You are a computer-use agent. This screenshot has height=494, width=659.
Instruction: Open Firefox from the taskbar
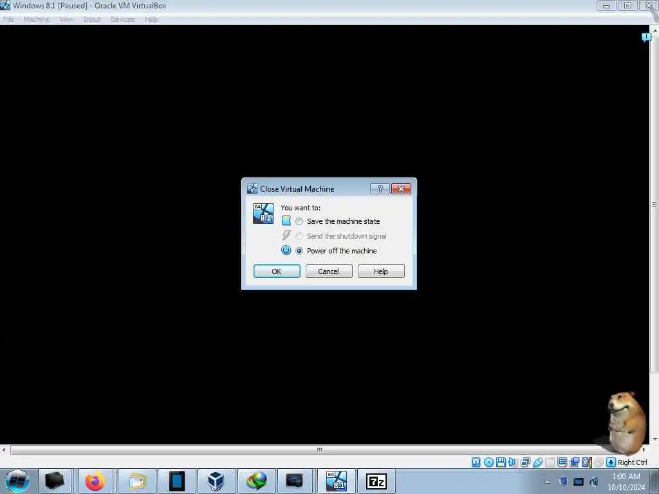[95, 481]
